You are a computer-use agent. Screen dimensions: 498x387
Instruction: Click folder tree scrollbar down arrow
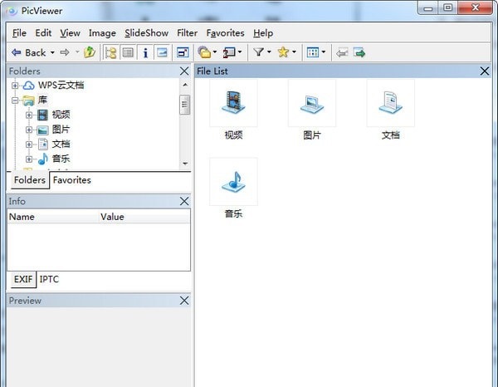[185, 164]
